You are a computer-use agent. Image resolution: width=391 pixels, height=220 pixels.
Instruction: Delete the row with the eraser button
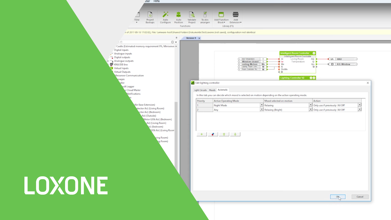click(x=213, y=134)
